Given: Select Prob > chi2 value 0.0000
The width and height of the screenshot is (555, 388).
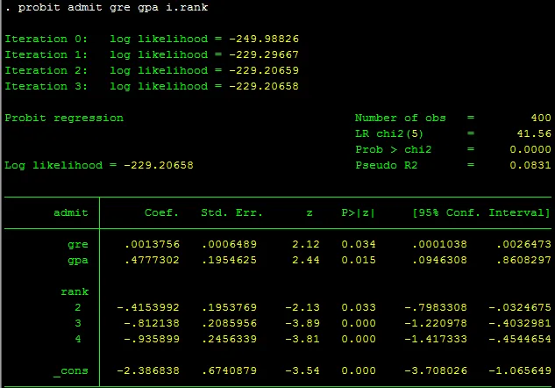Looking at the screenshot, I should click(530, 149).
